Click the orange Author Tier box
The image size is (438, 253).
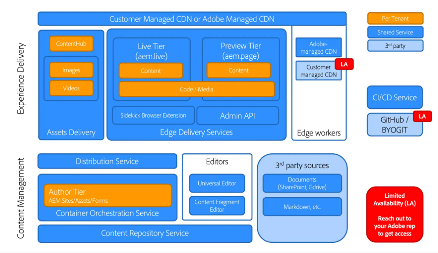[x=107, y=195]
